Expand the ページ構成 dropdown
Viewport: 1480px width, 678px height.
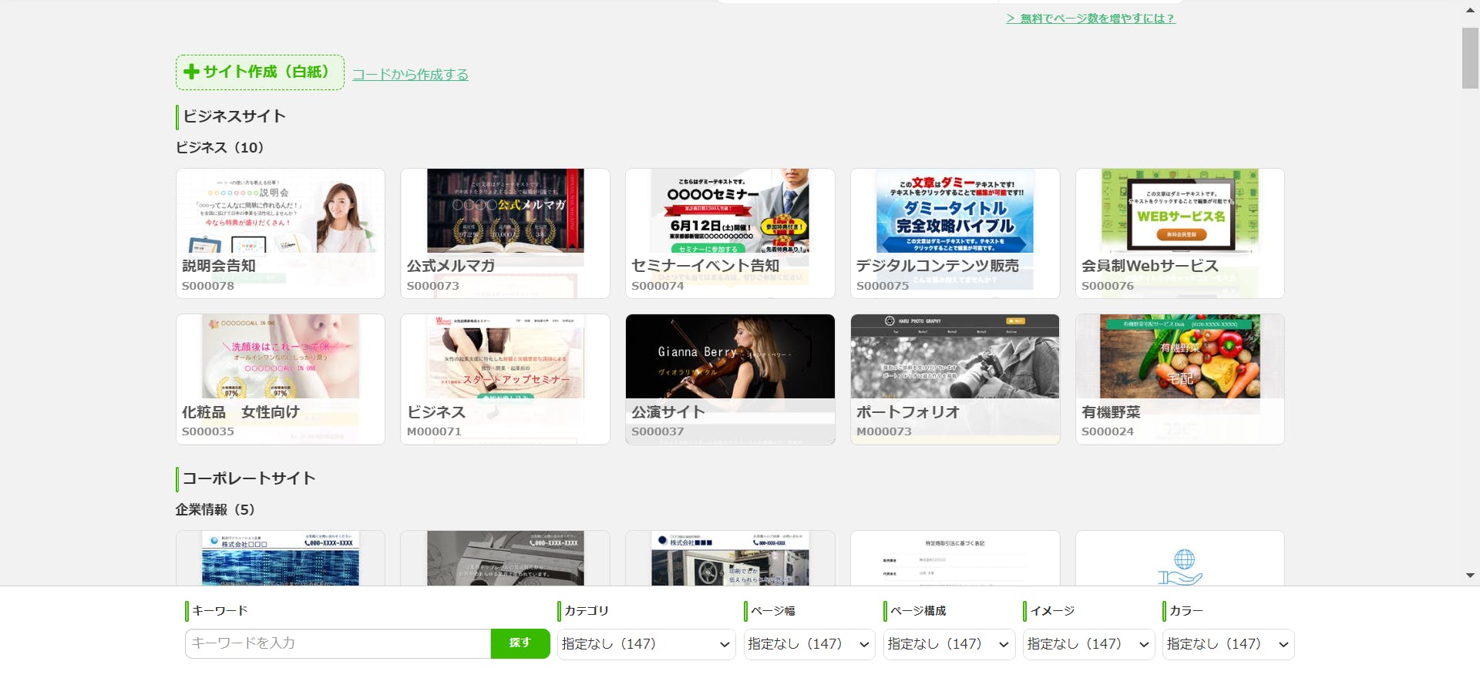tap(948, 644)
